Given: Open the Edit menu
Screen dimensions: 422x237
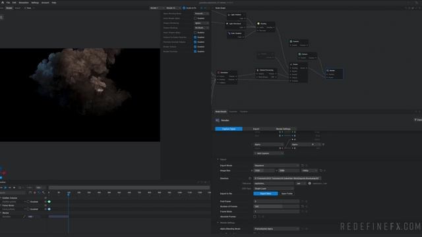Looking at the screenshot, I should [x=14, y=3].
